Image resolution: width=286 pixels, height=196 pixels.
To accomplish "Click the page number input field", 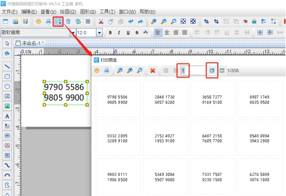I will tap(194, 71).
